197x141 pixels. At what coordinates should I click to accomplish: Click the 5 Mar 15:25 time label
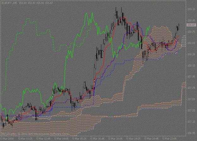pyautogui.click(x=79, y=138)
